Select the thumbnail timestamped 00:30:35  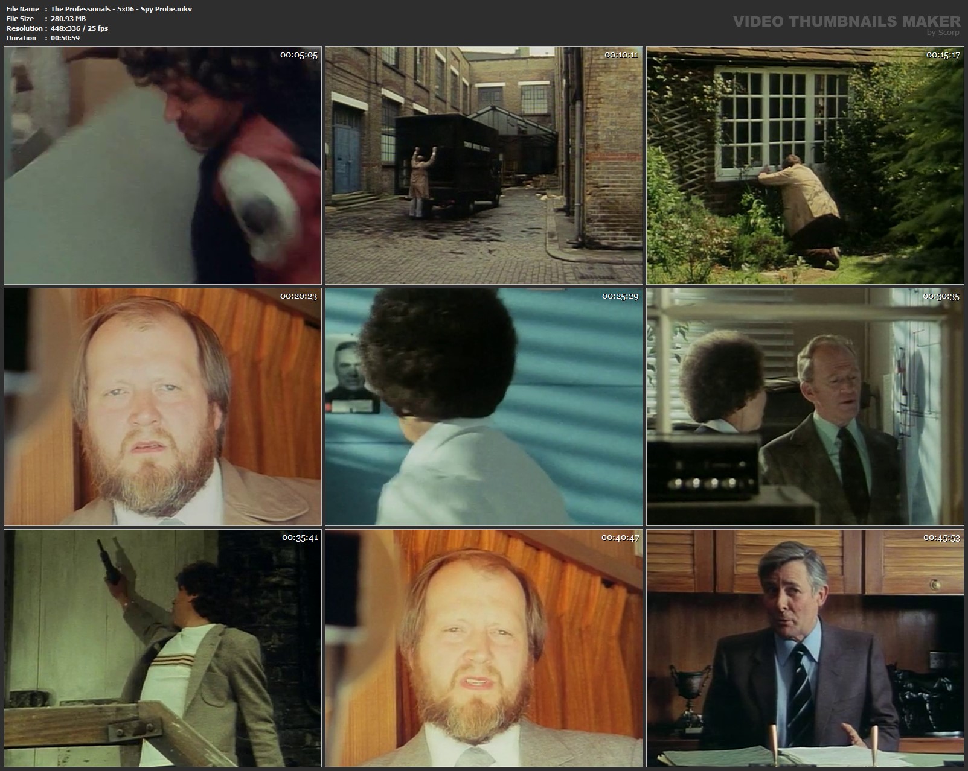click(x=805, y=407)
